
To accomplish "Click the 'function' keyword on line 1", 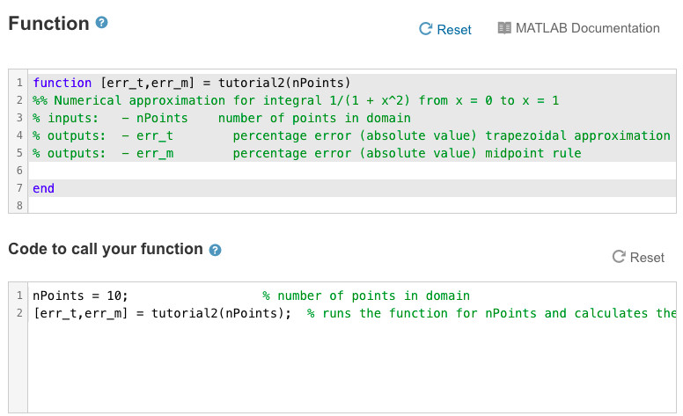I will [62, 83].
